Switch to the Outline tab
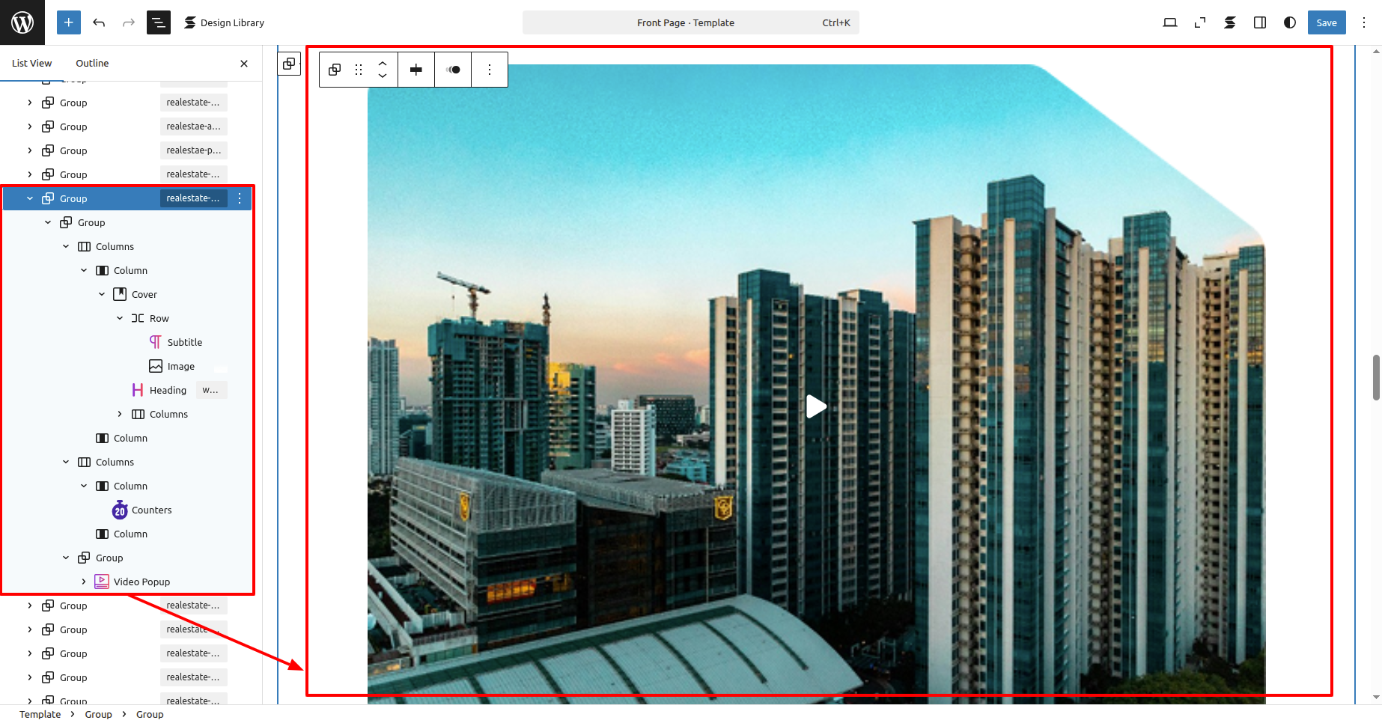The height and width of the screenshot is (723, 1382). tap(92, 64)
